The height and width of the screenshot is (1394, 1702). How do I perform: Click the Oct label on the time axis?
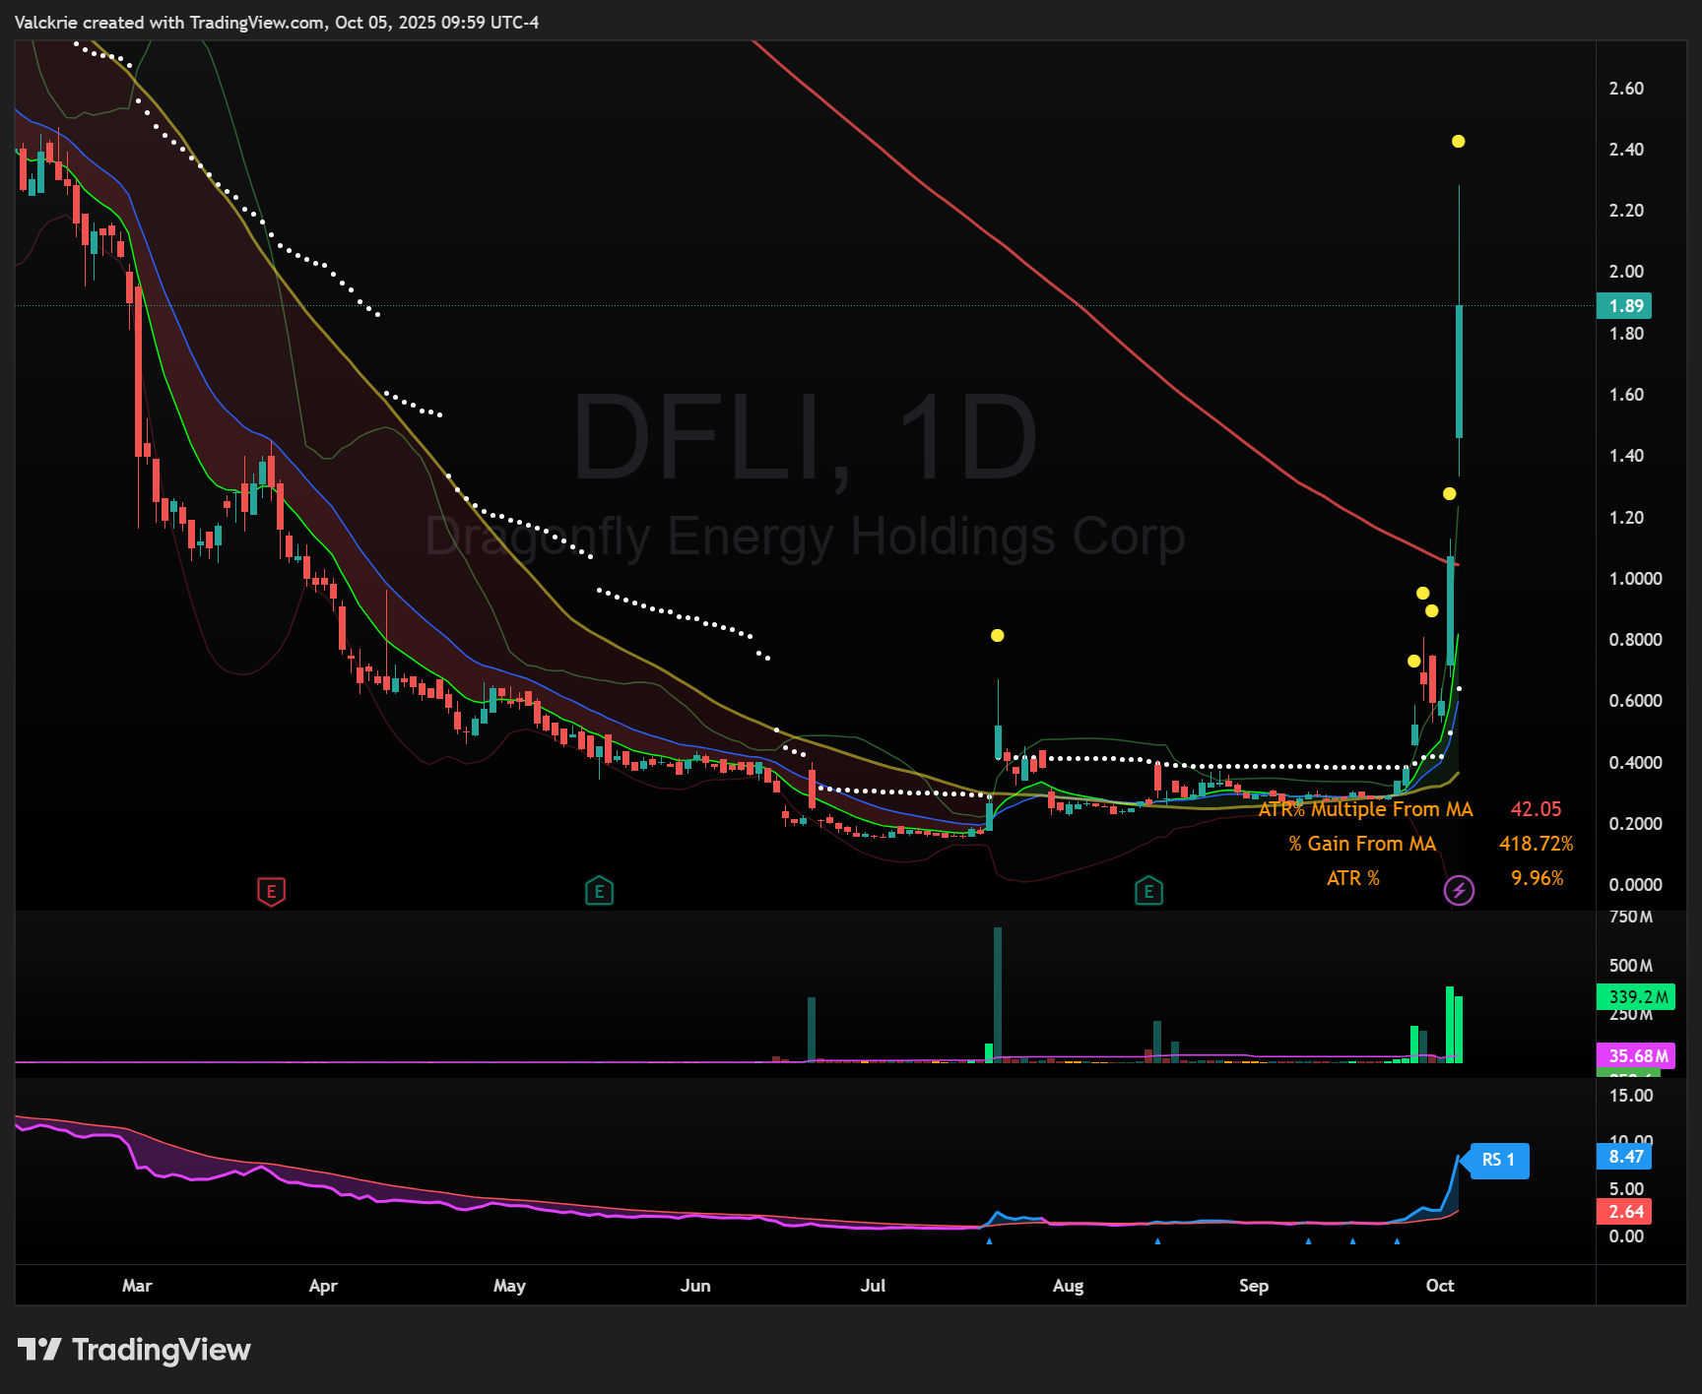click(1440, 1286)
